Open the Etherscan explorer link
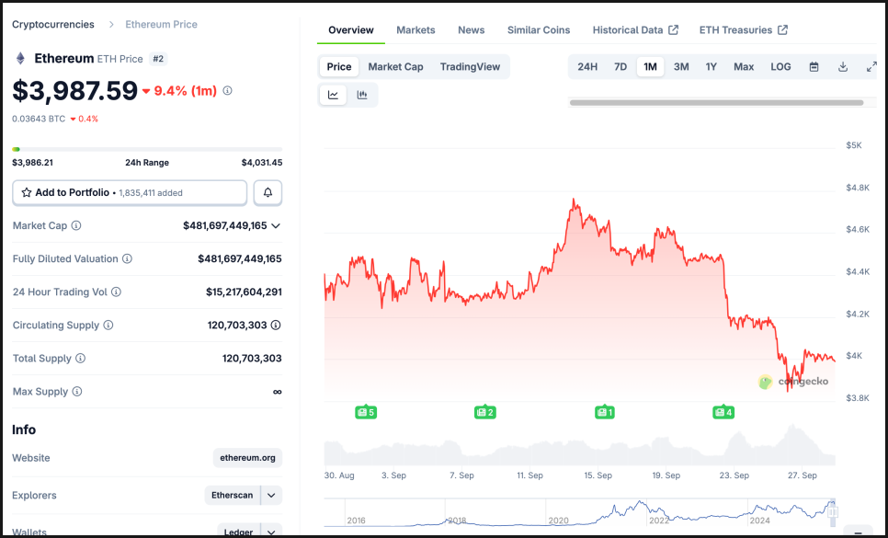The width and height of the screenshot is (888, 538). coord(233,496)
